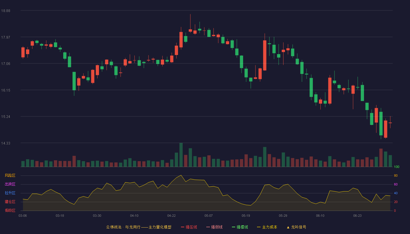Click the 40 indicator scale value
The height and width of the screenshot is (234, 410).
pos(396,193)
